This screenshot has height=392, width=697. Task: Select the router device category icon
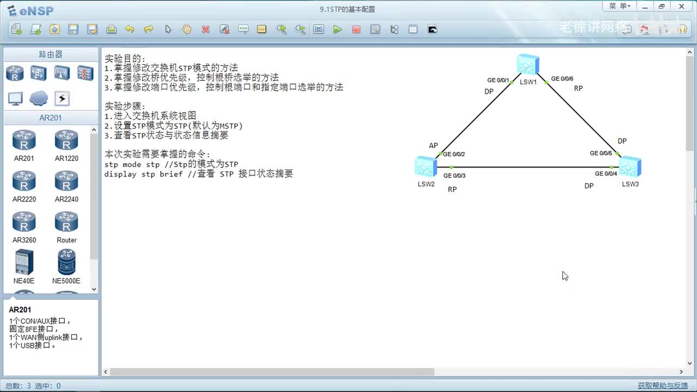pos(15,73)
